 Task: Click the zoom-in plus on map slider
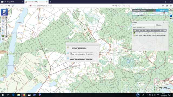click(6, 18)
